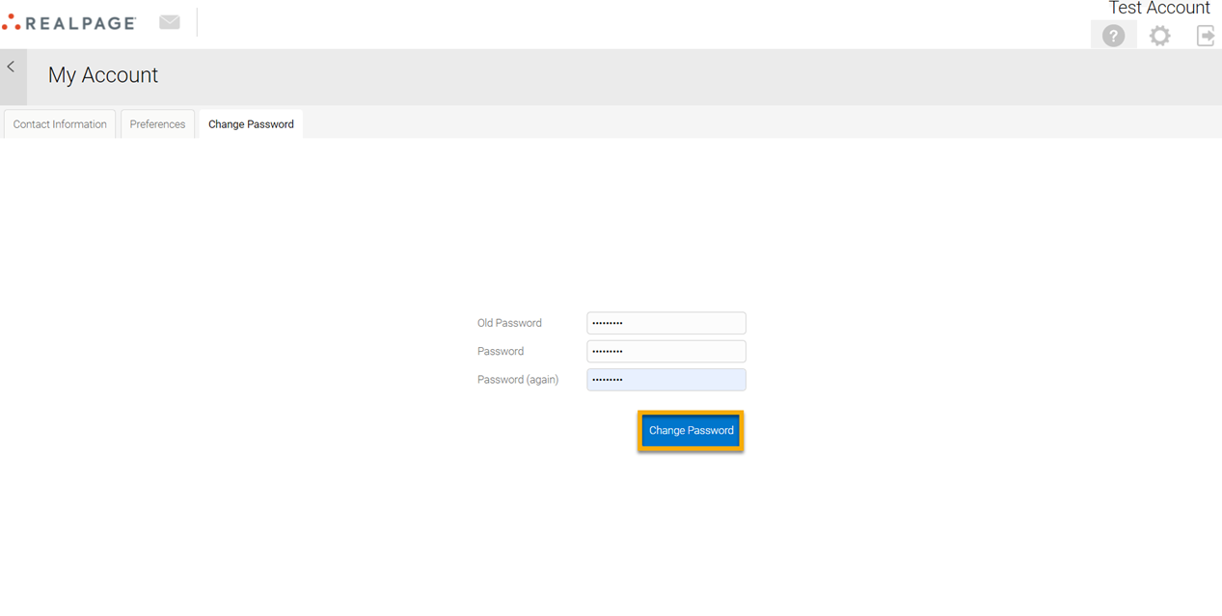Select the Password (again) confirmation field
This screenshot has width=1222, height=616.
click(x=665, y=380)
